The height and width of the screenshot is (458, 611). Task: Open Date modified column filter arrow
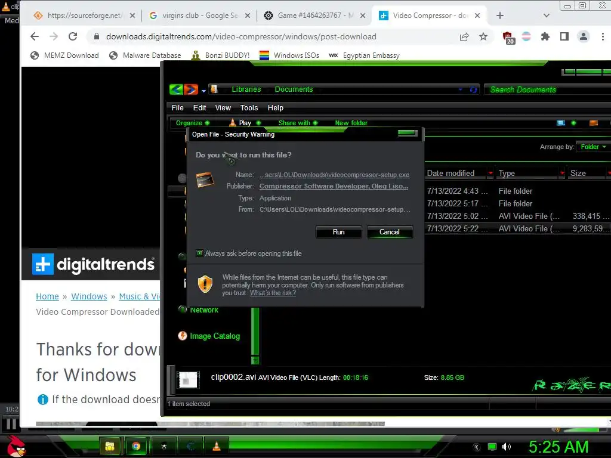490,173
